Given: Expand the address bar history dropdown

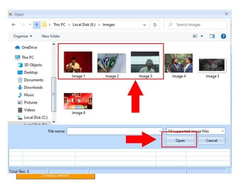Looking at the screenshot, I should point(144,25).
